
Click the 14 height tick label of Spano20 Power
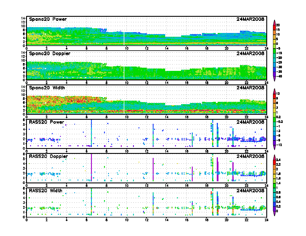click(x=23, y=18)
